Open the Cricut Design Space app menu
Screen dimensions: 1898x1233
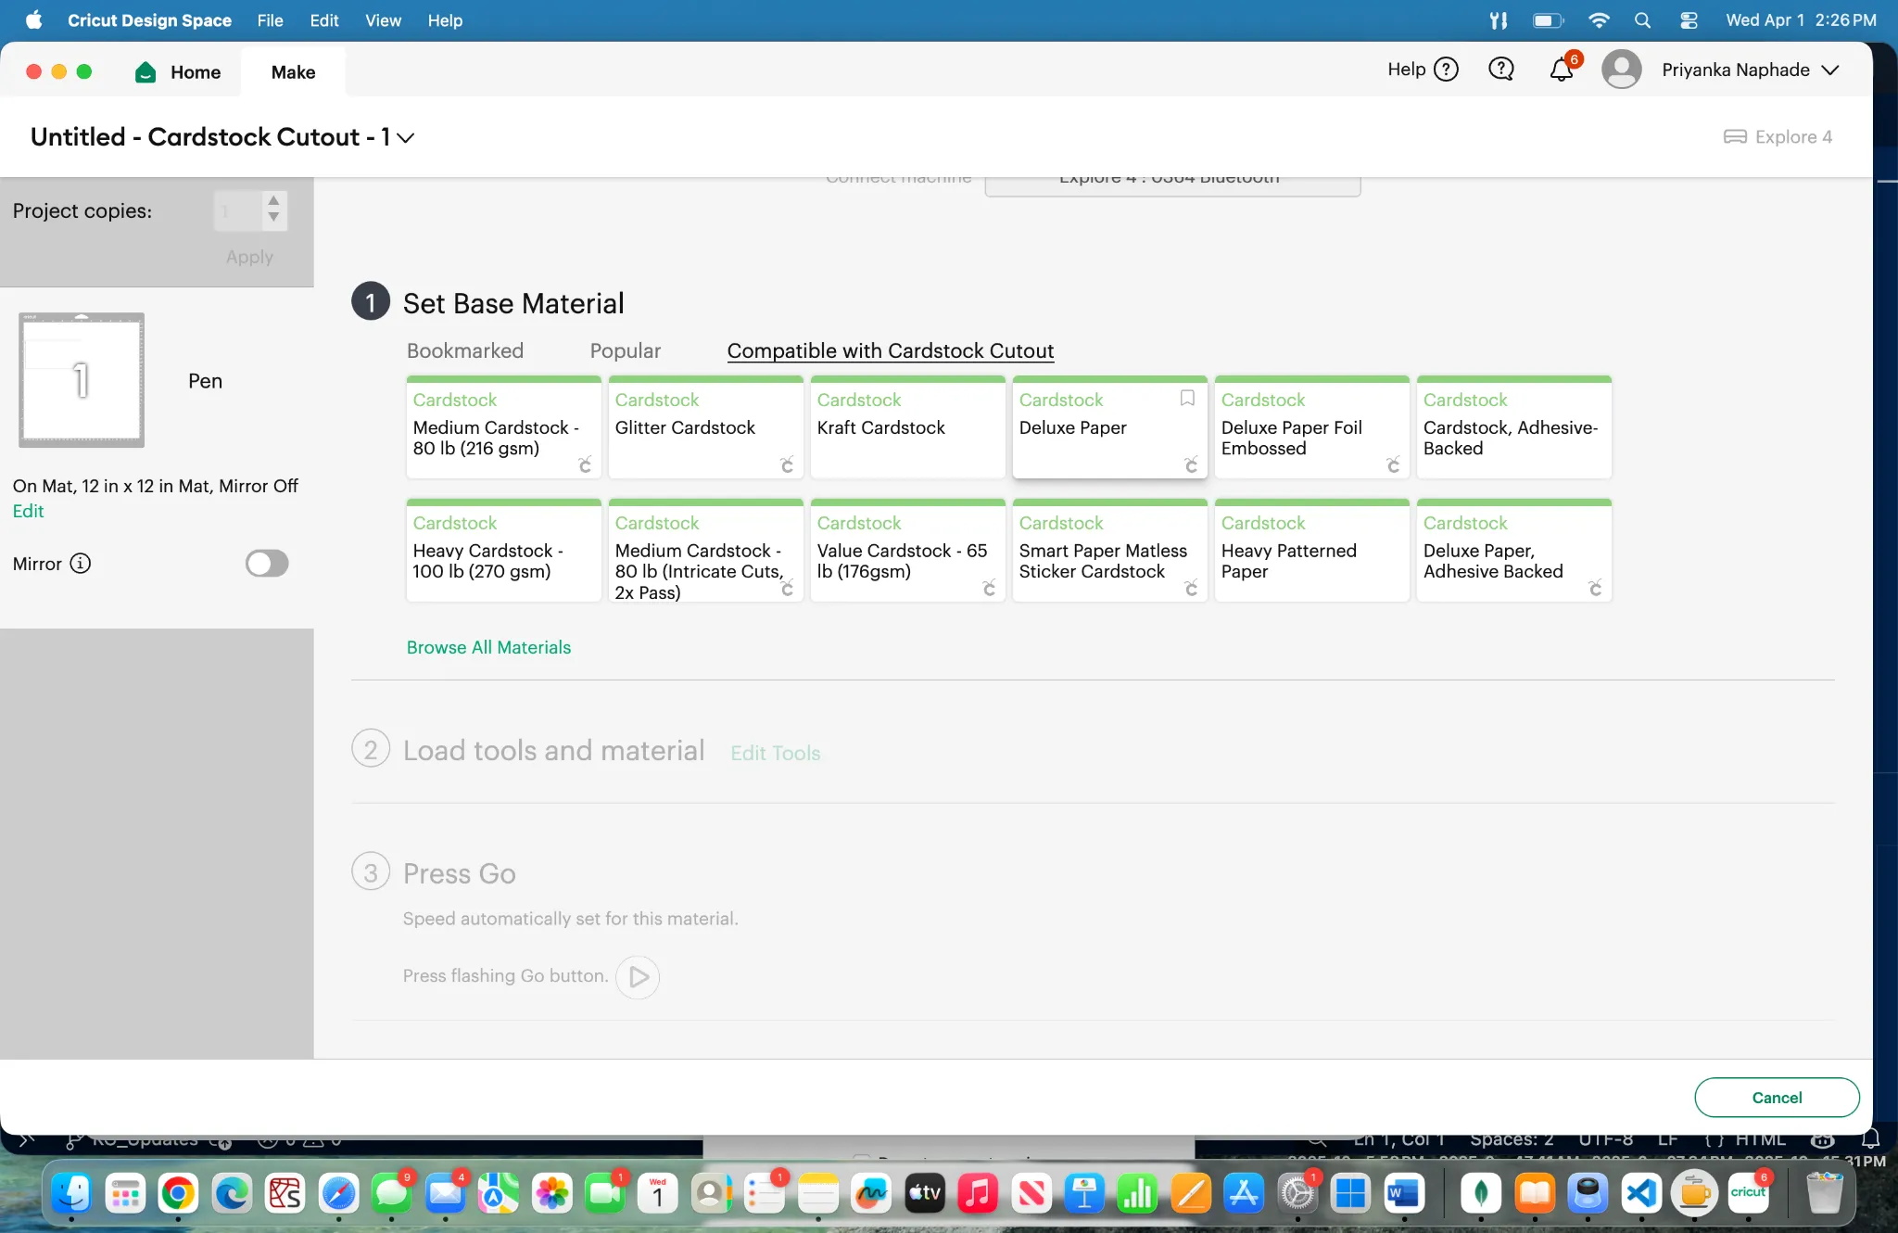(x=149, y=20)
